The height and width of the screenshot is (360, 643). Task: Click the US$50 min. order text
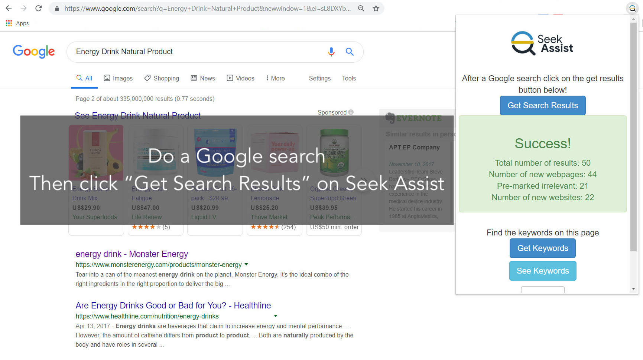[x=334, y=227]
